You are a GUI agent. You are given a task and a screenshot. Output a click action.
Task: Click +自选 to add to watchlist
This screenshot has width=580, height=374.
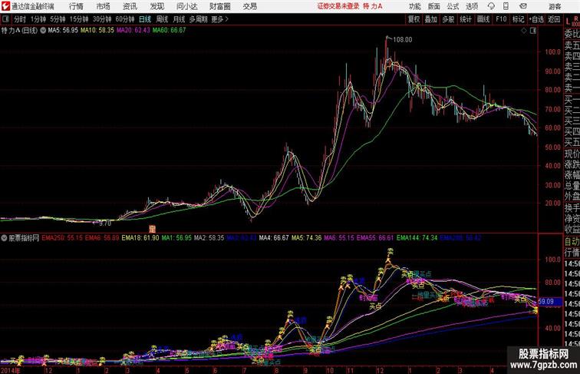pos(536,19)
